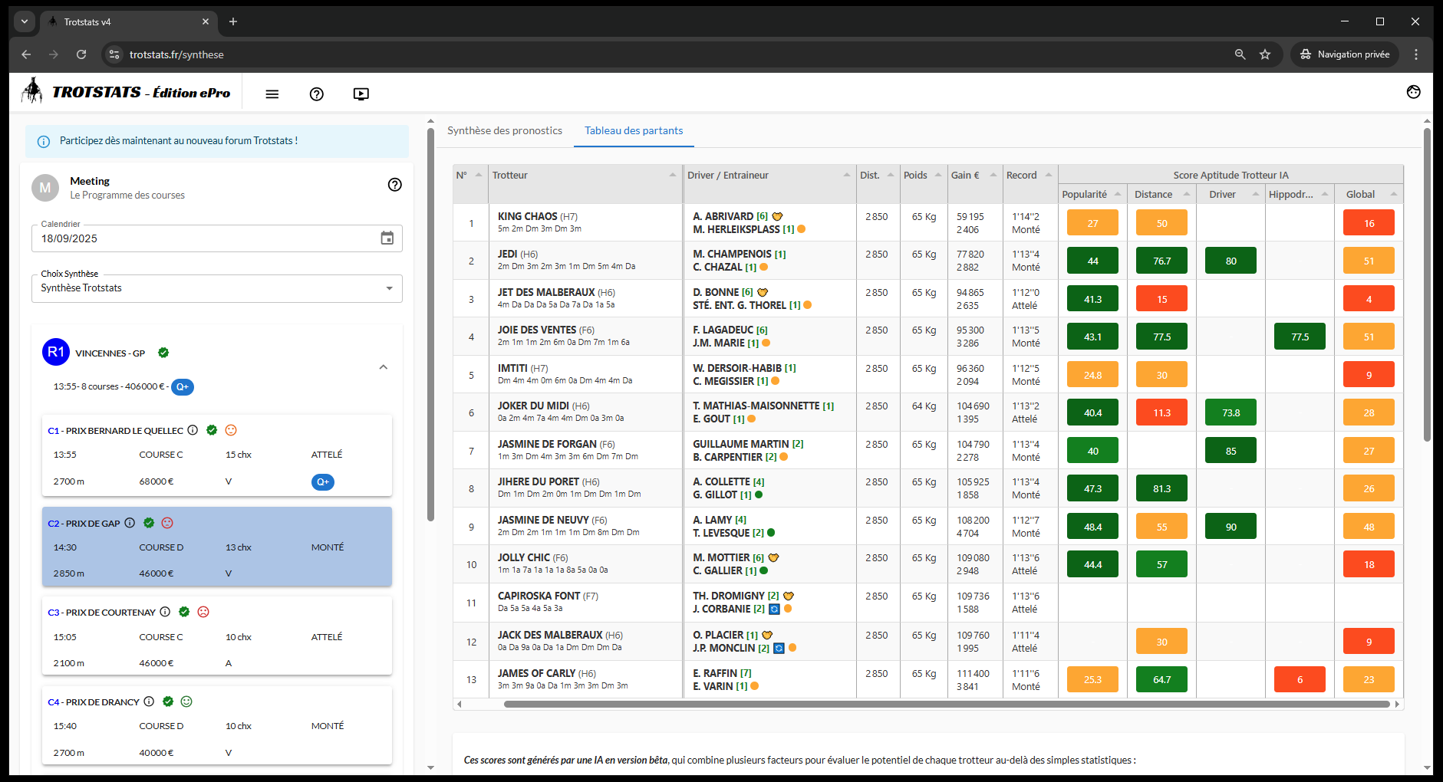1443x782 pixels.
Task: Open the hamburger menu in header
Action: click(x=272, y=94)
